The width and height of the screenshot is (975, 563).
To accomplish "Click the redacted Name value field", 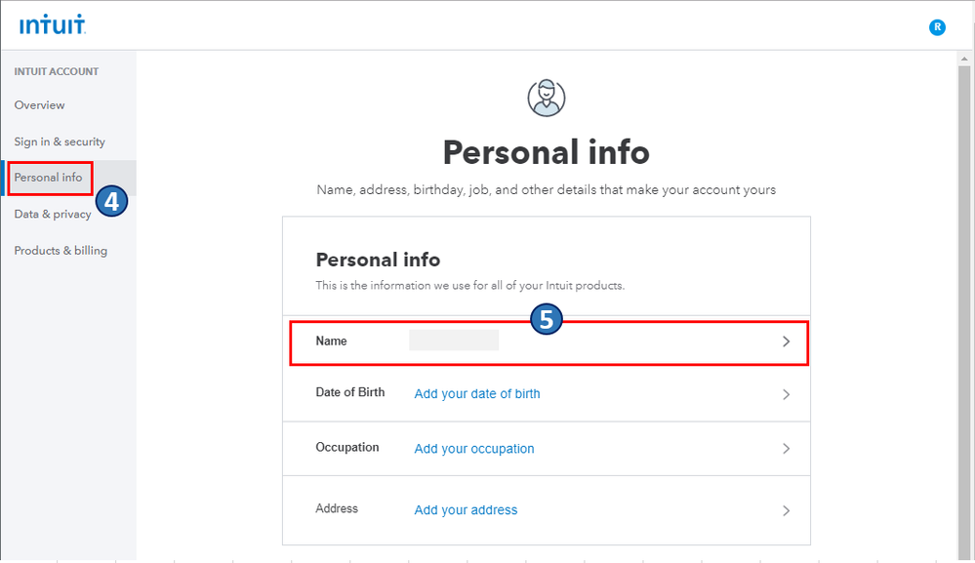I will (454, 341).
